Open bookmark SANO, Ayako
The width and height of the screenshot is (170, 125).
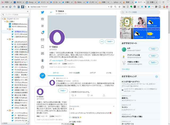click(20, 108)
